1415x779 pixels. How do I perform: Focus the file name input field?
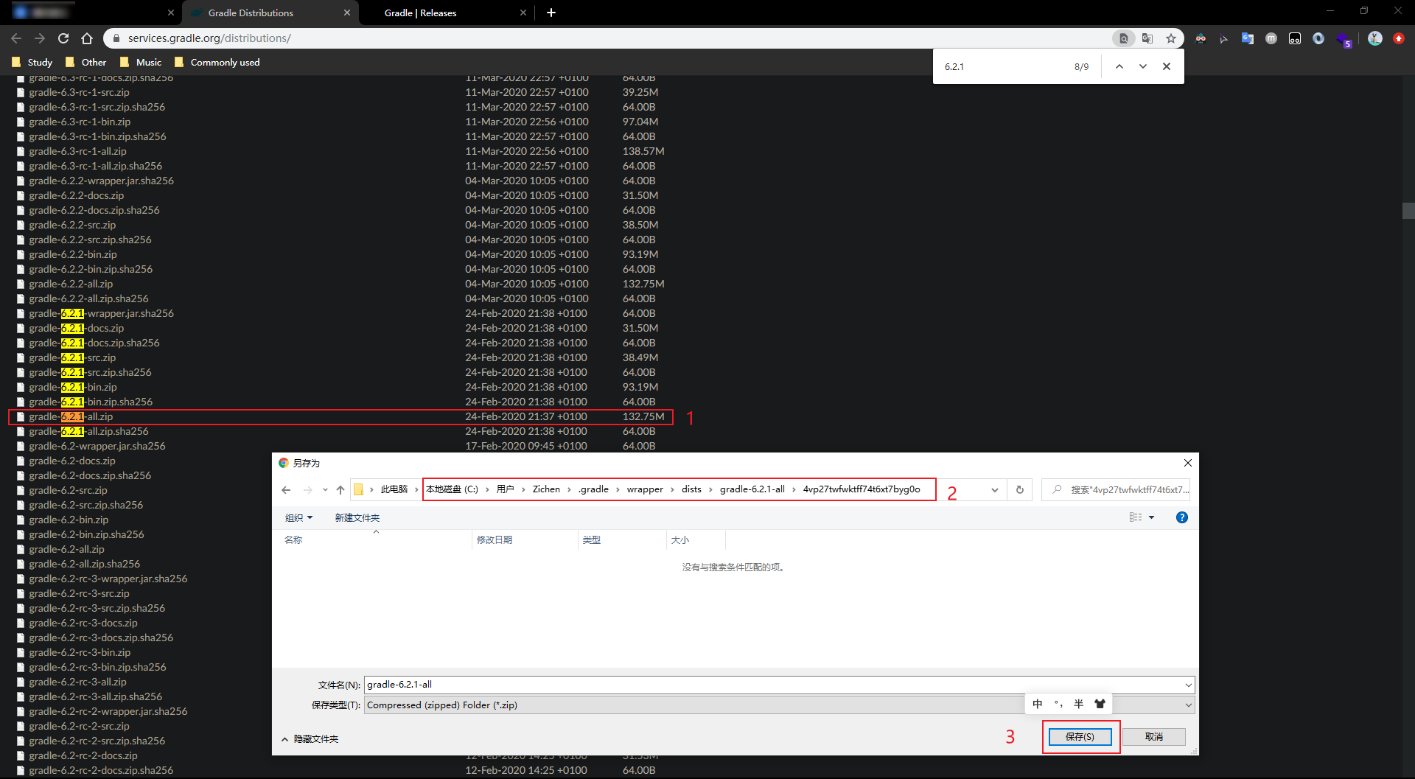(x=773, y=685)
